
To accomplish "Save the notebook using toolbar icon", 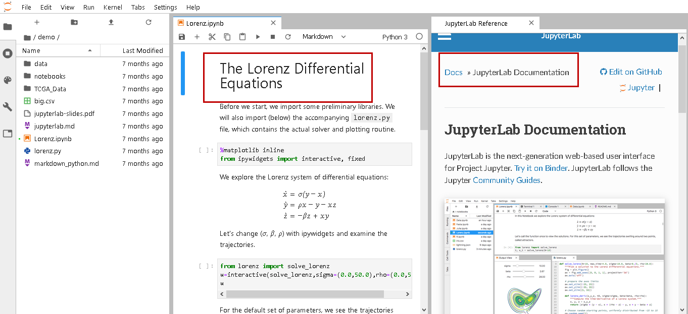I will click(182, 37).
